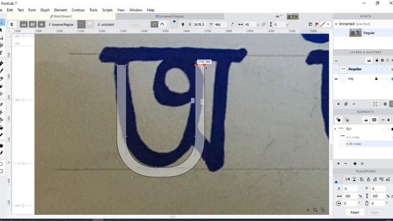
Task: Open the File-adjacent Edit menu
Action: click(10, 10)
